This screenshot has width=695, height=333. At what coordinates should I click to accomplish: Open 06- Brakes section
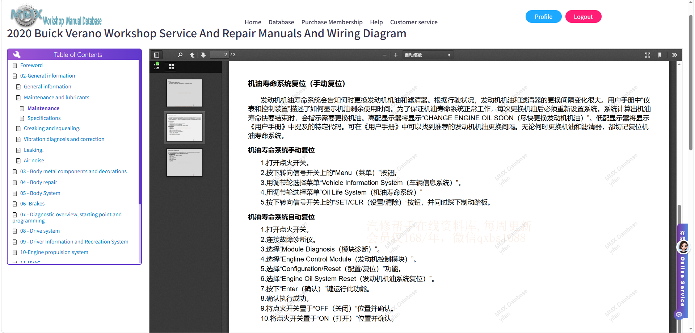[33, 204]
